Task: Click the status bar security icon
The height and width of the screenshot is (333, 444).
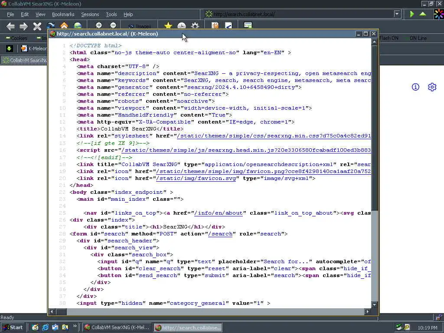Action: coord(438,317)
